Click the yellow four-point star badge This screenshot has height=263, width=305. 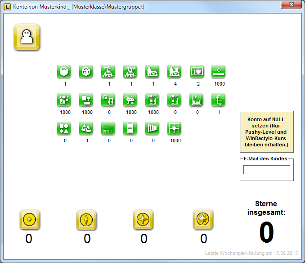tap(143, 219)
